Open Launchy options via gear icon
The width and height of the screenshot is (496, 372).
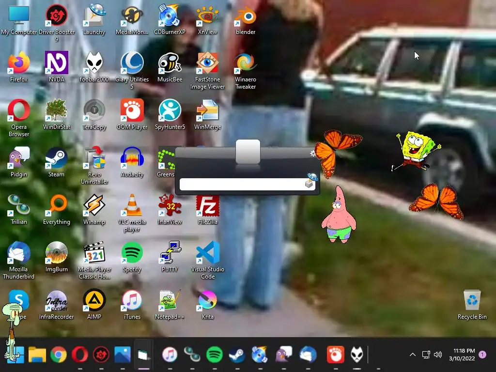point(313,154)
